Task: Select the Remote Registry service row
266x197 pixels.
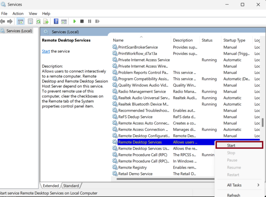Action: click(x=132, y=167)
